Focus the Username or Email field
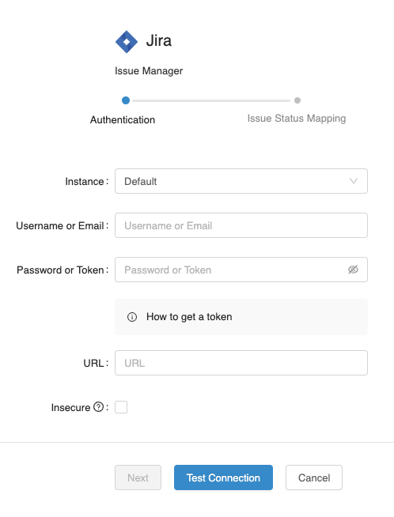Viewport: 394px width, 517px height. point(241,225)
